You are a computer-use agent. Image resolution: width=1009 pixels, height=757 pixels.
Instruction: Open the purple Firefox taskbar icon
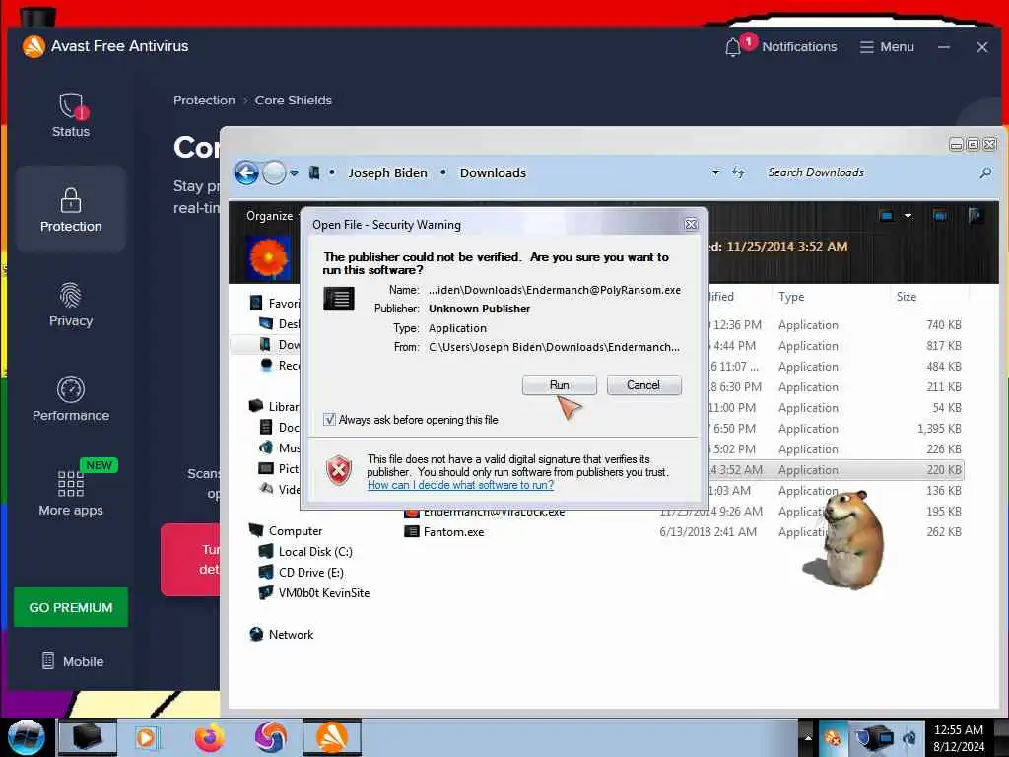coord(270,737)
